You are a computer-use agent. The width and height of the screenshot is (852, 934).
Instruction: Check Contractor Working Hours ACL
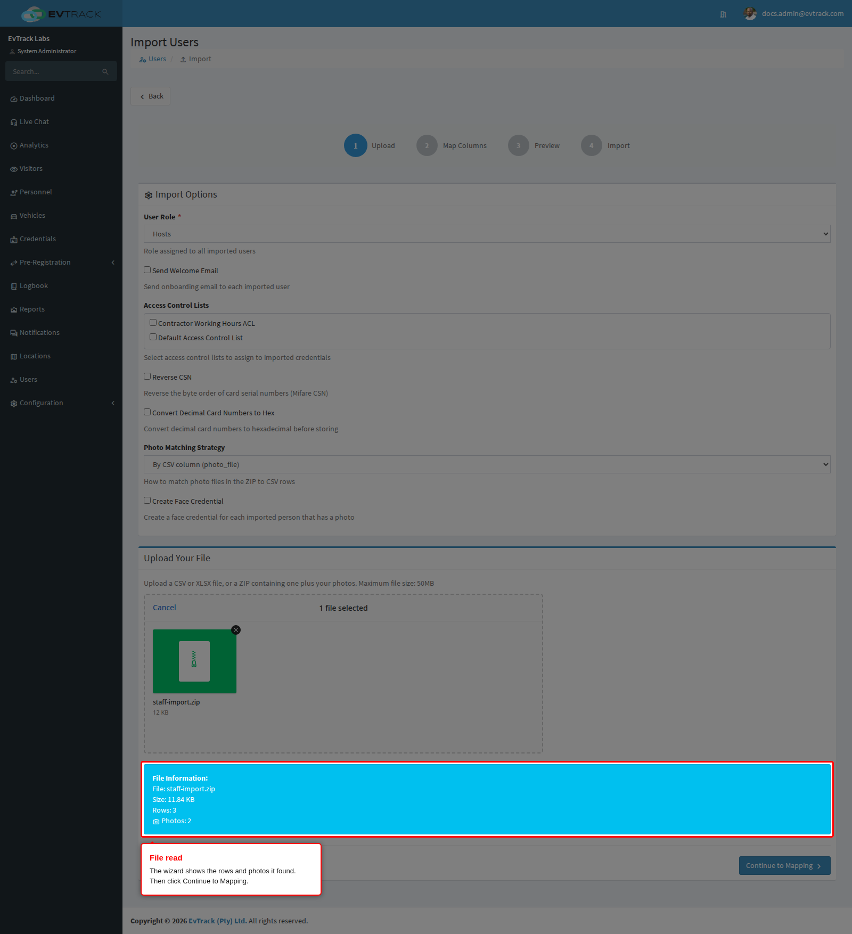pyautogui.click(x=153, y=323)
